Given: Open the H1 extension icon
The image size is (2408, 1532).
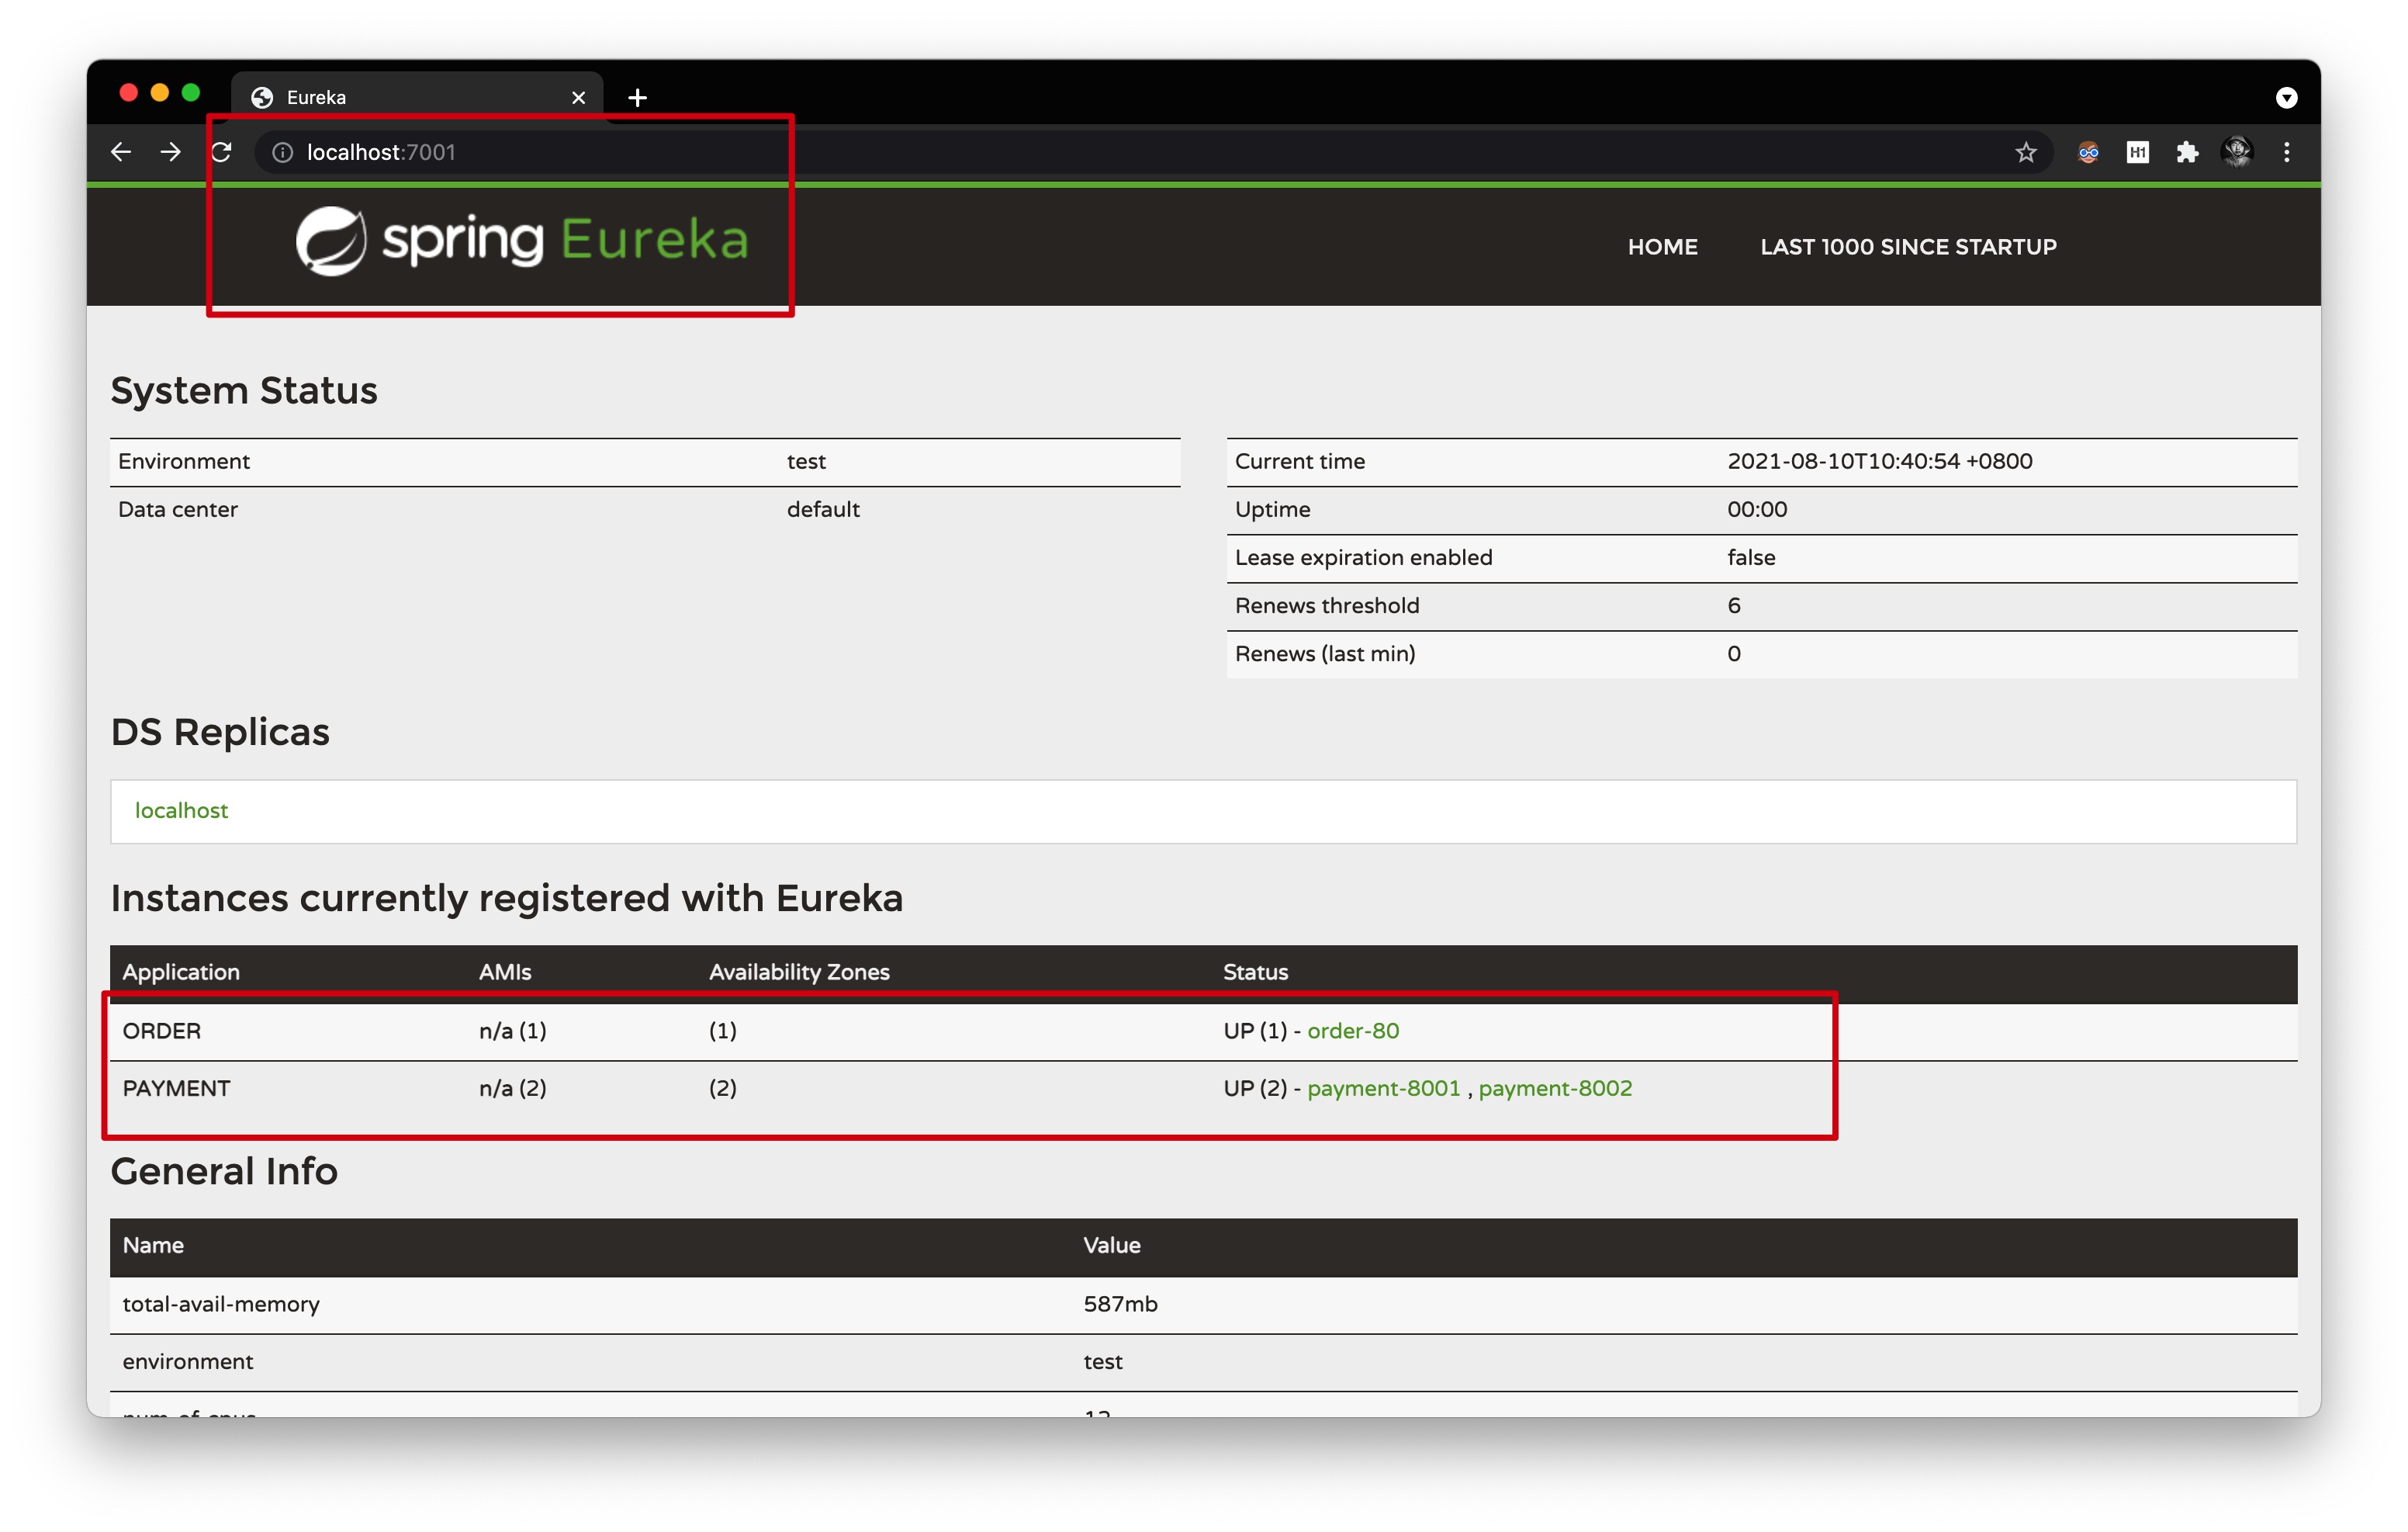Looking at the screenshot, I should click(x=2138, y=152).
